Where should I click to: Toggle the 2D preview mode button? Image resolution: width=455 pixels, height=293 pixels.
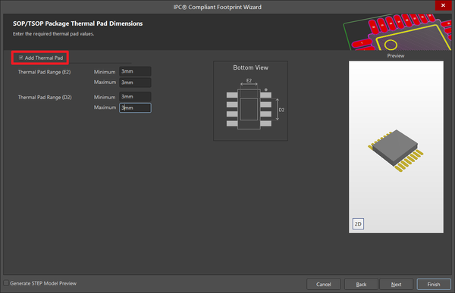358,224
